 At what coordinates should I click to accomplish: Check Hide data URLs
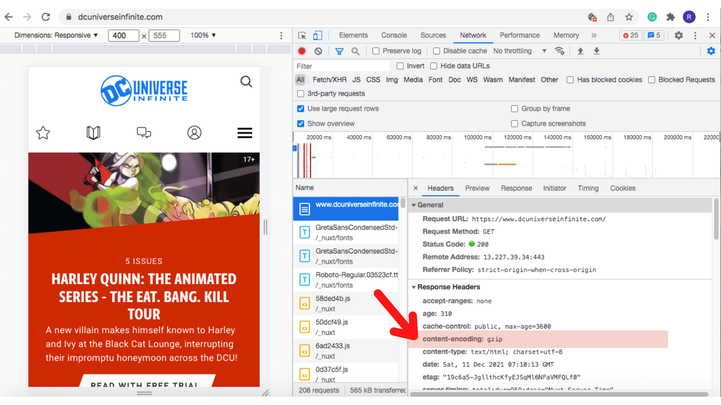click(x=434, y=66)
